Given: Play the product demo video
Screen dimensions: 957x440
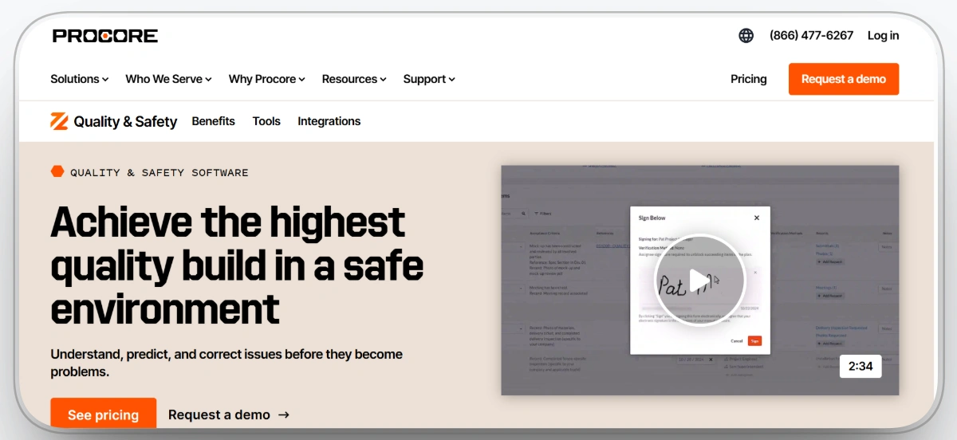Looking at the screenshot, I should pos(699,280).
